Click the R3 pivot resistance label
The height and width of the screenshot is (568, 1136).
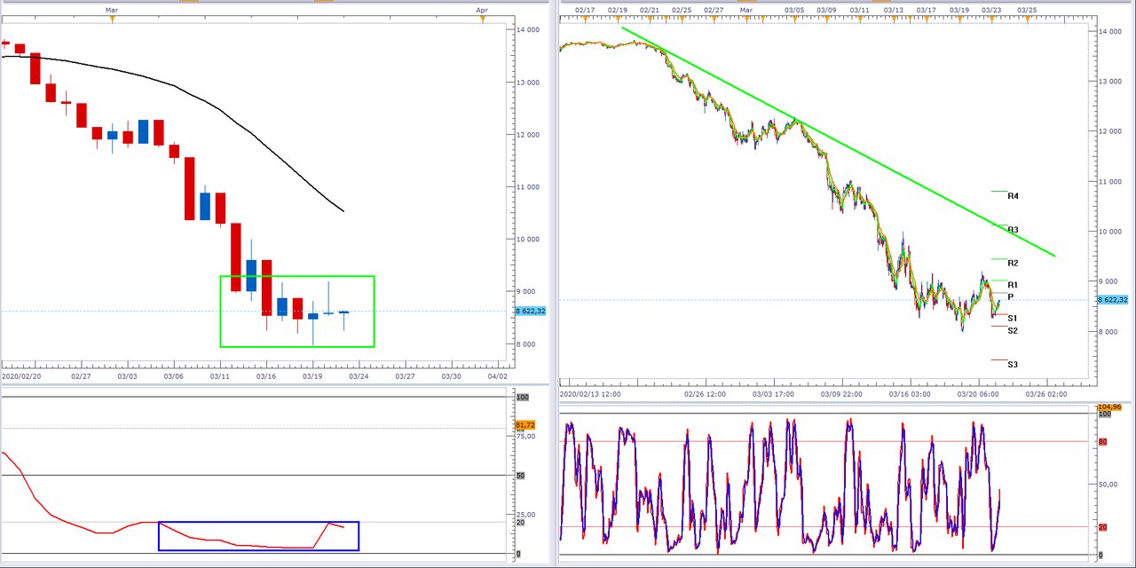[x=1013, y=230]
